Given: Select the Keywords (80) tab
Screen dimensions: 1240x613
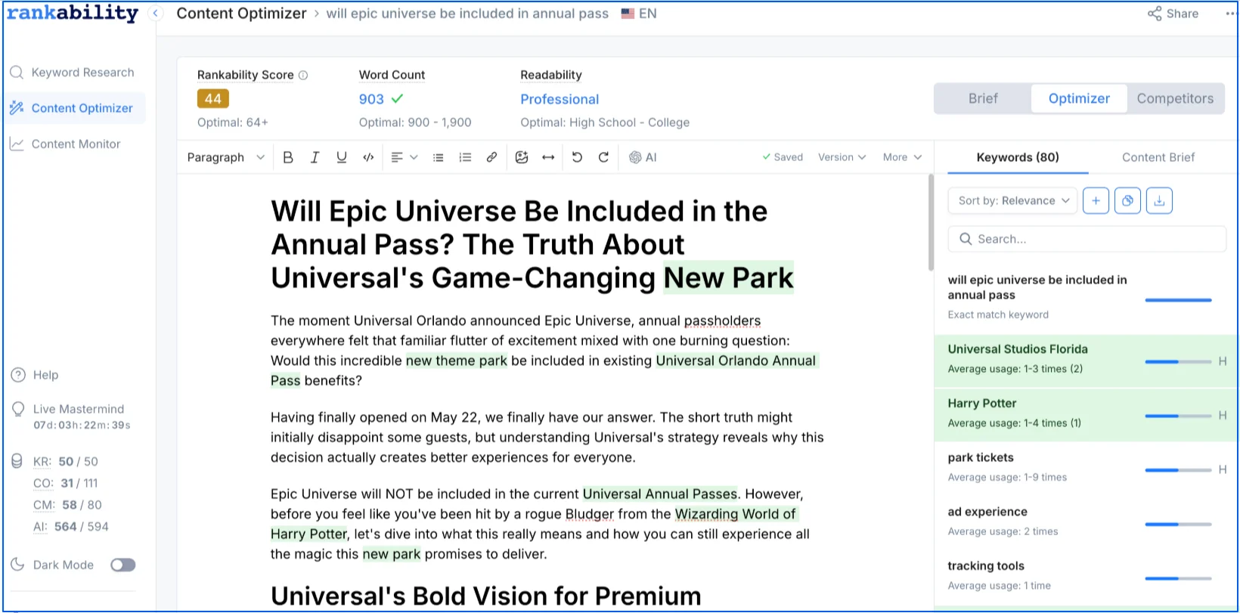Looking at the screenshot, I should tap(1017, 157).
